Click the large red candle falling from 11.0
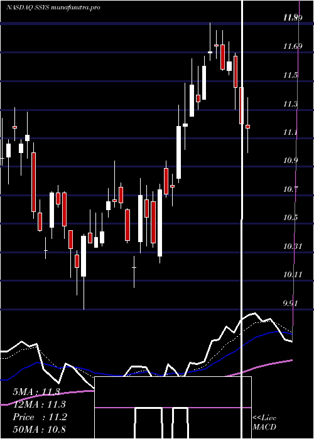314x439 pixels. [34, 182]
